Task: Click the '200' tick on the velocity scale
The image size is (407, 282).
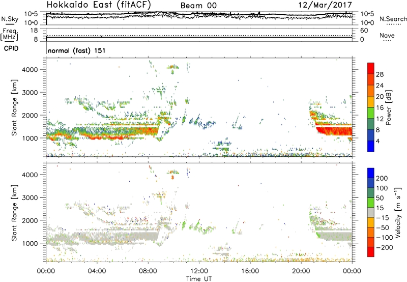Action: click(382, 178)
